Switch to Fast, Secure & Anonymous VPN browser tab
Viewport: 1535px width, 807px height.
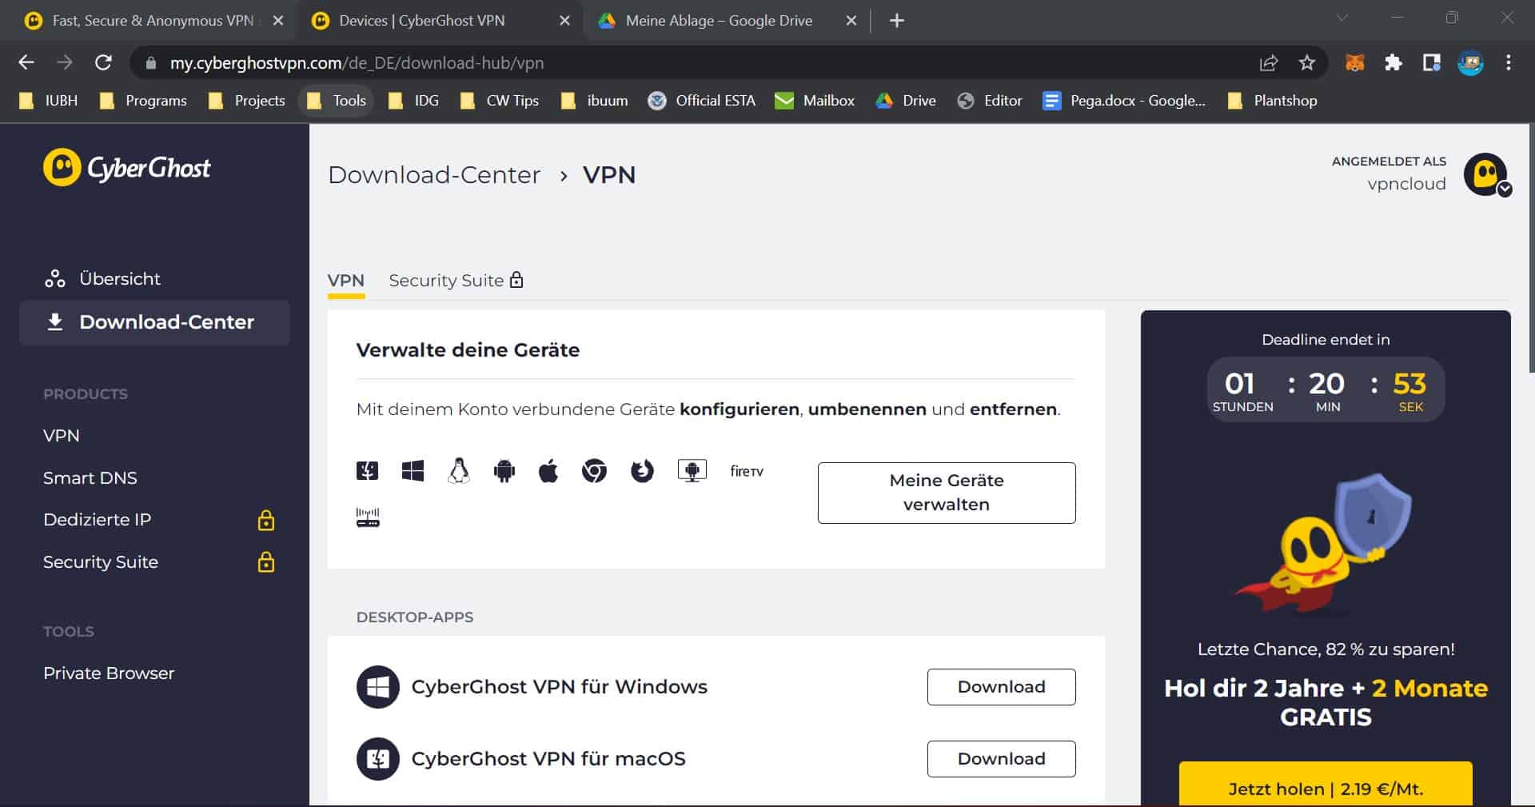click(153, 21)
